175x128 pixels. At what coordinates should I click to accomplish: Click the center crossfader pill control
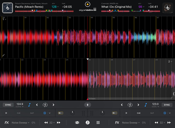tap(87, 105)
